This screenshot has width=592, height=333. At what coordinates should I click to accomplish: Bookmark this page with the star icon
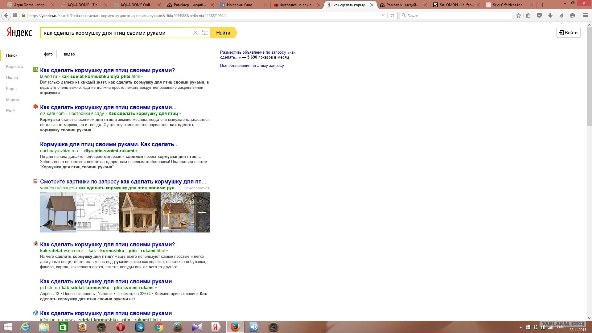click(519, 15)
